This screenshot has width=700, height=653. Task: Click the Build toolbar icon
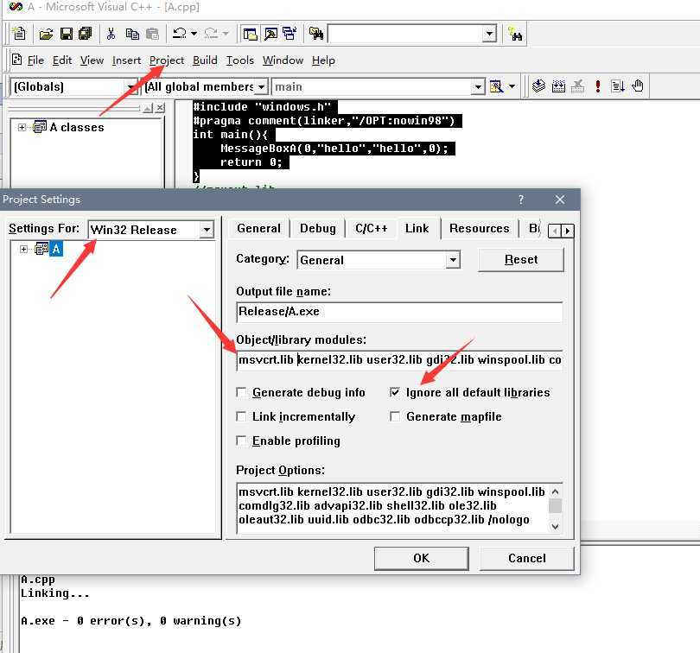558,86
